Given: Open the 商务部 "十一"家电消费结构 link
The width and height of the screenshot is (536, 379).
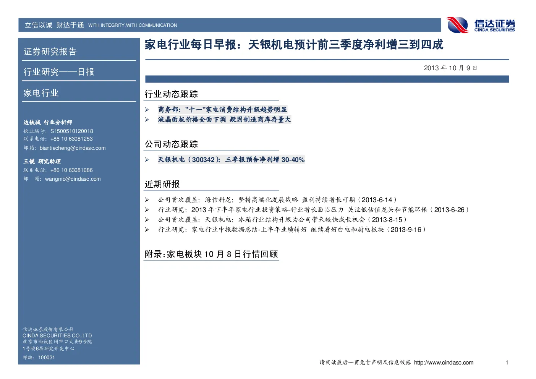Looking at the screenshot, I should tap(222, 110).
